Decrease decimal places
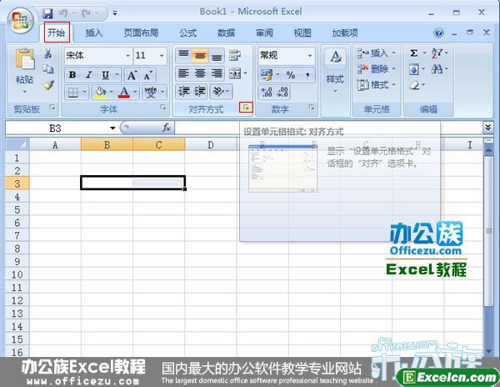The image size is (500, 387). pyautogui.click(x=282, y=93)
